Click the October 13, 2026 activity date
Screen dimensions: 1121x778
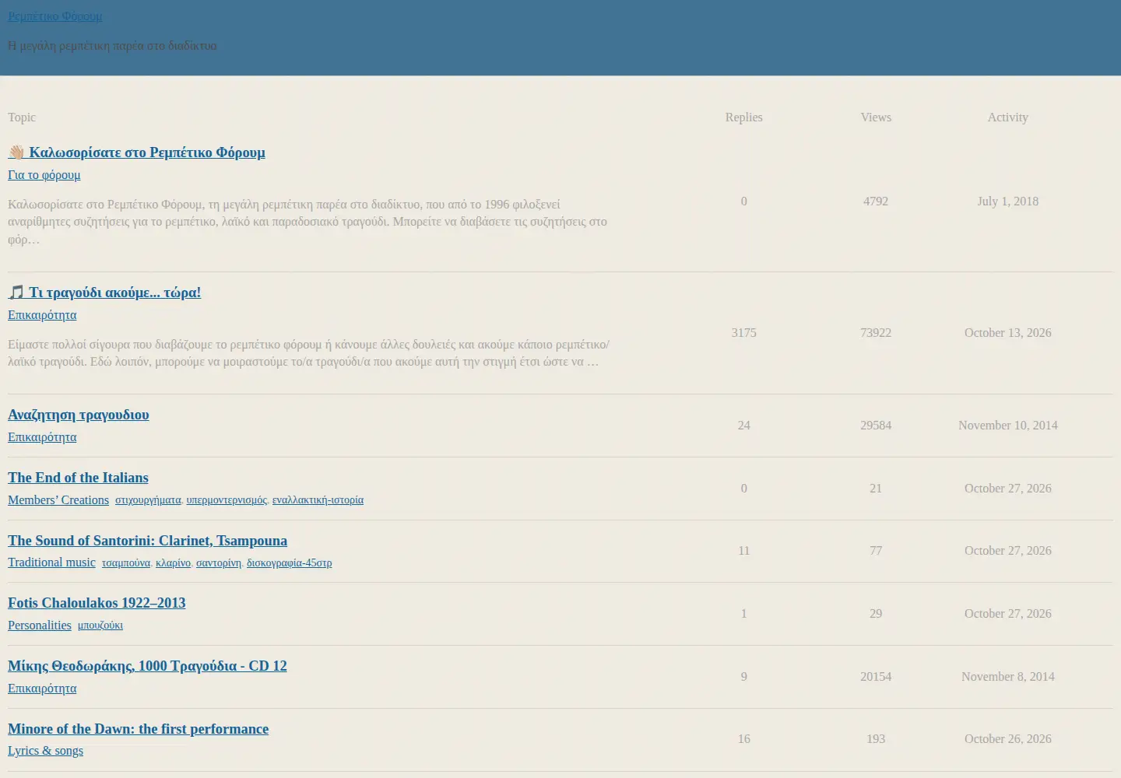tap(1007, 333)
